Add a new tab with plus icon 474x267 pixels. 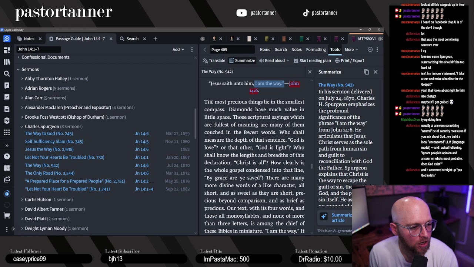click(x=155, y=39)
